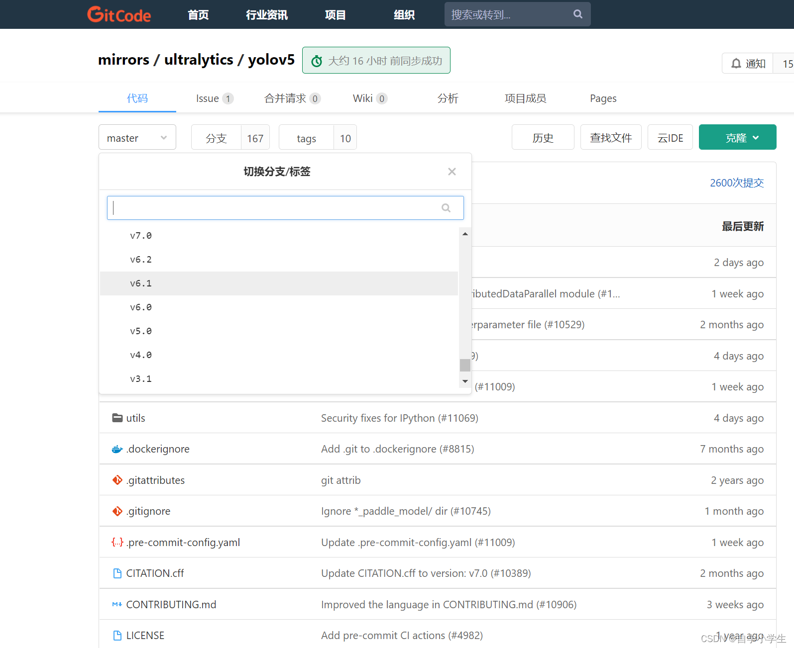Image resolution: width=794 pixels, height=648 pixels.
Task: Click the 分支 167 button
Action: tap(230, 137)
